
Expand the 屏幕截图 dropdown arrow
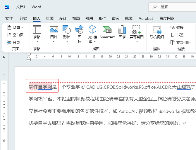[x=137, y=41]
